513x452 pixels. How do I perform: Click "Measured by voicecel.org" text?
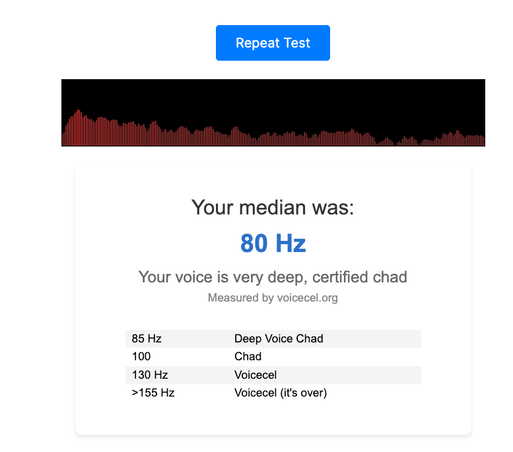[x=273, y=298]
